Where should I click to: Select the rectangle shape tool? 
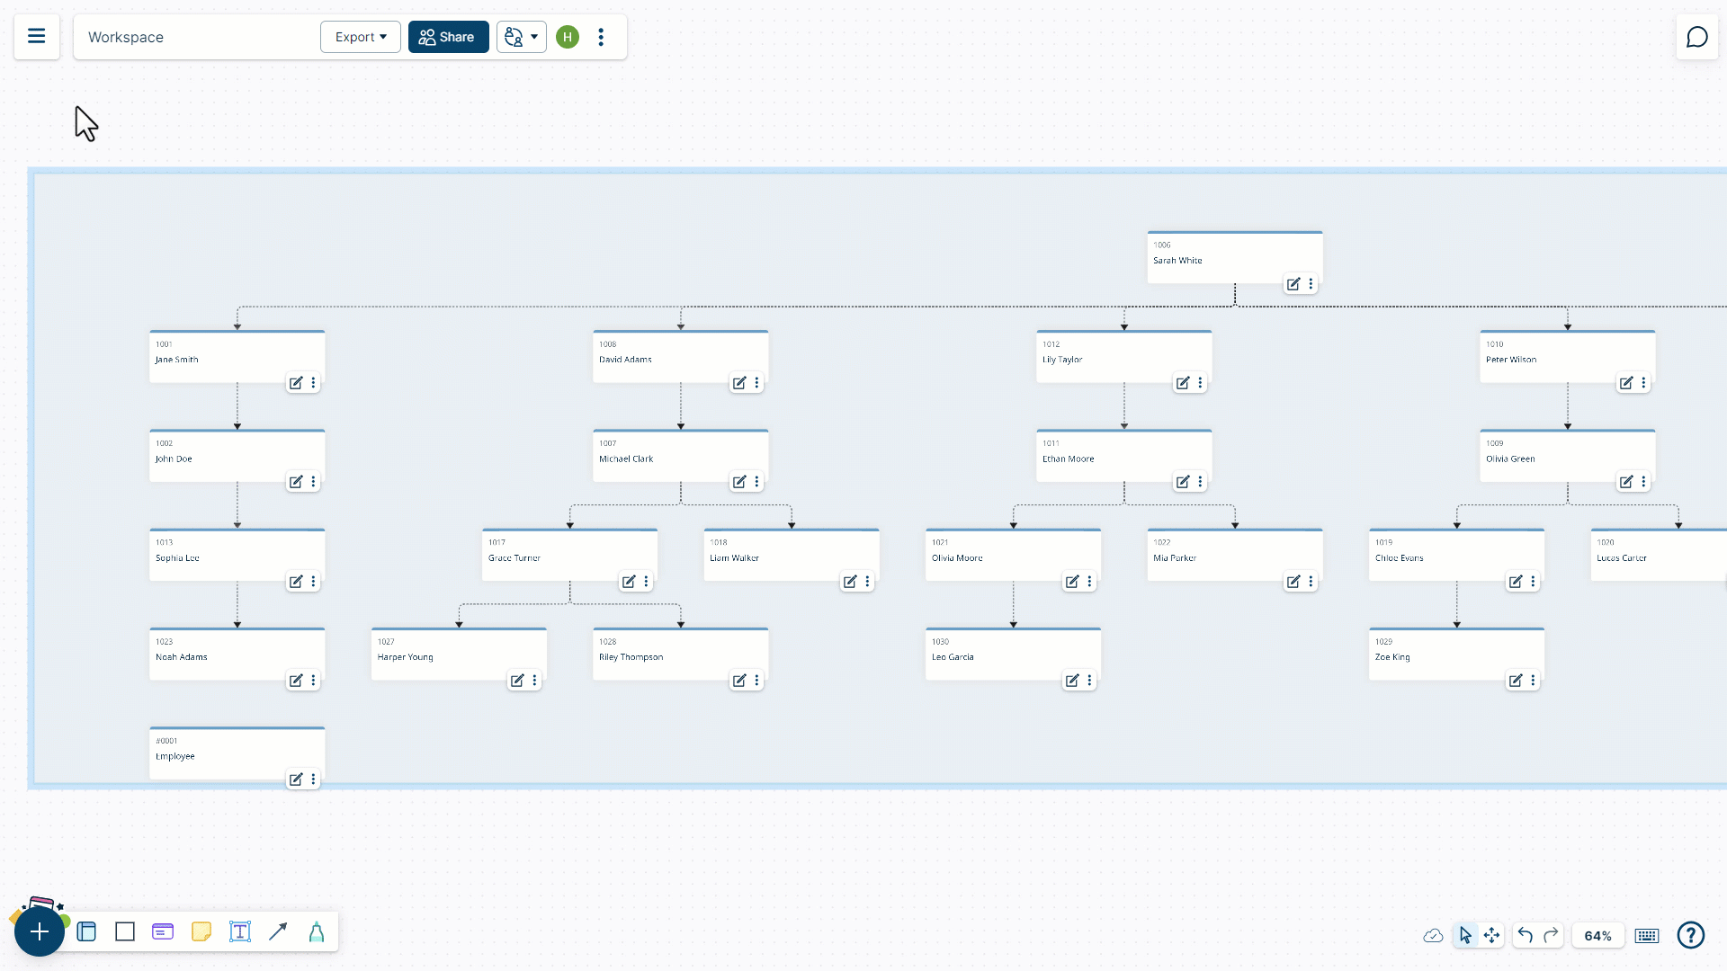click(x=125, y=931)
